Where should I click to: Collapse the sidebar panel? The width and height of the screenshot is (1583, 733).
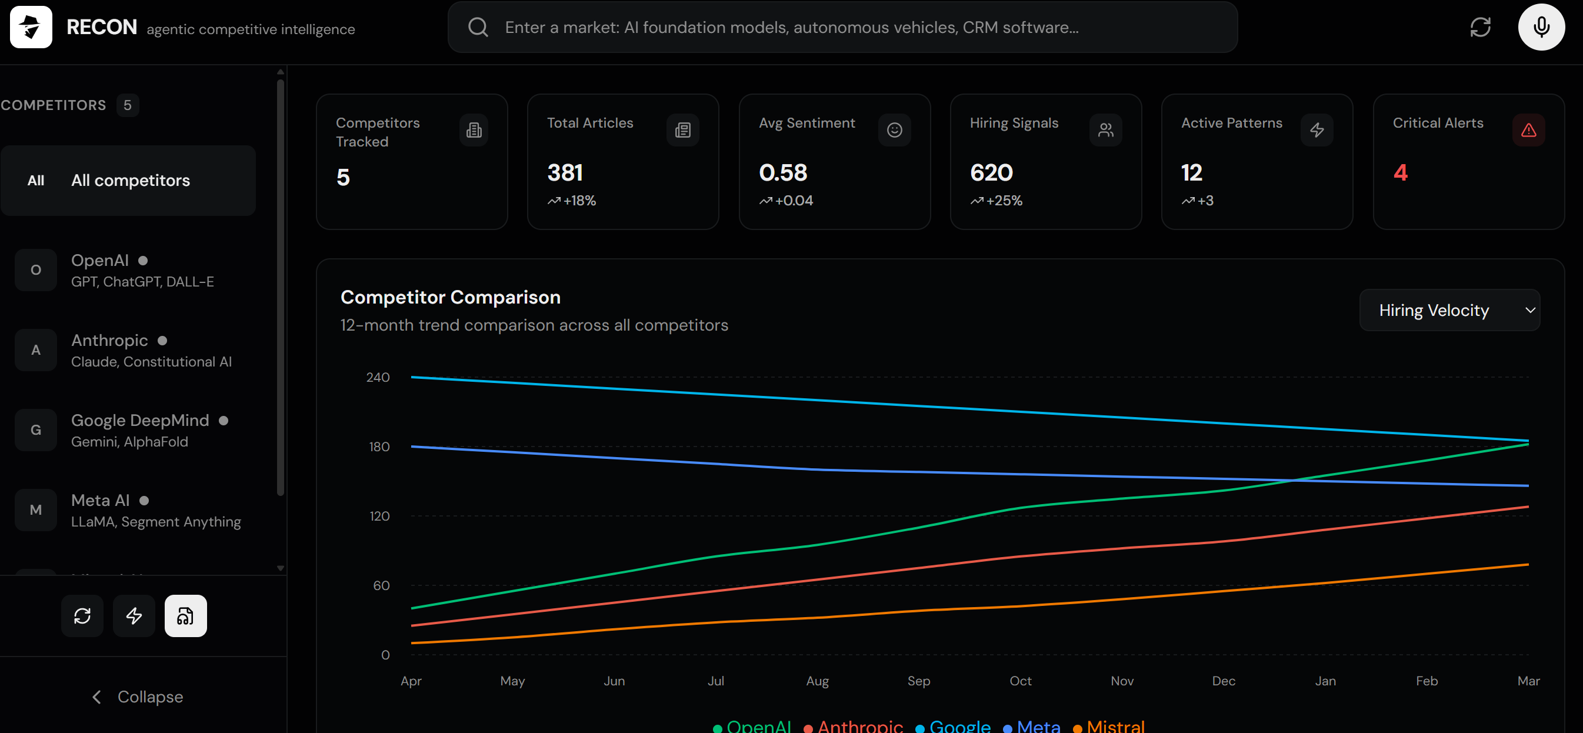coord(138,697)
